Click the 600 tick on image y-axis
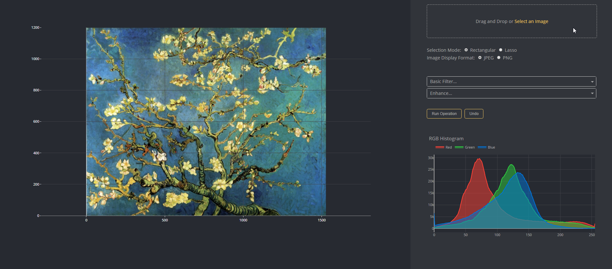Image resolution: width=612 pixels, height=269 pixels. [36, 121]
